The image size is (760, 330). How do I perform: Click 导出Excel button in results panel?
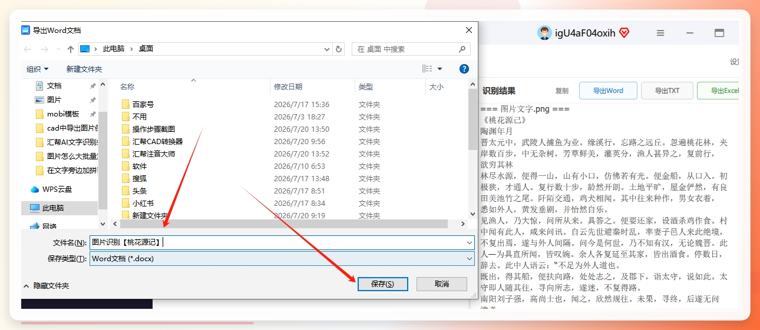[719, 91]
